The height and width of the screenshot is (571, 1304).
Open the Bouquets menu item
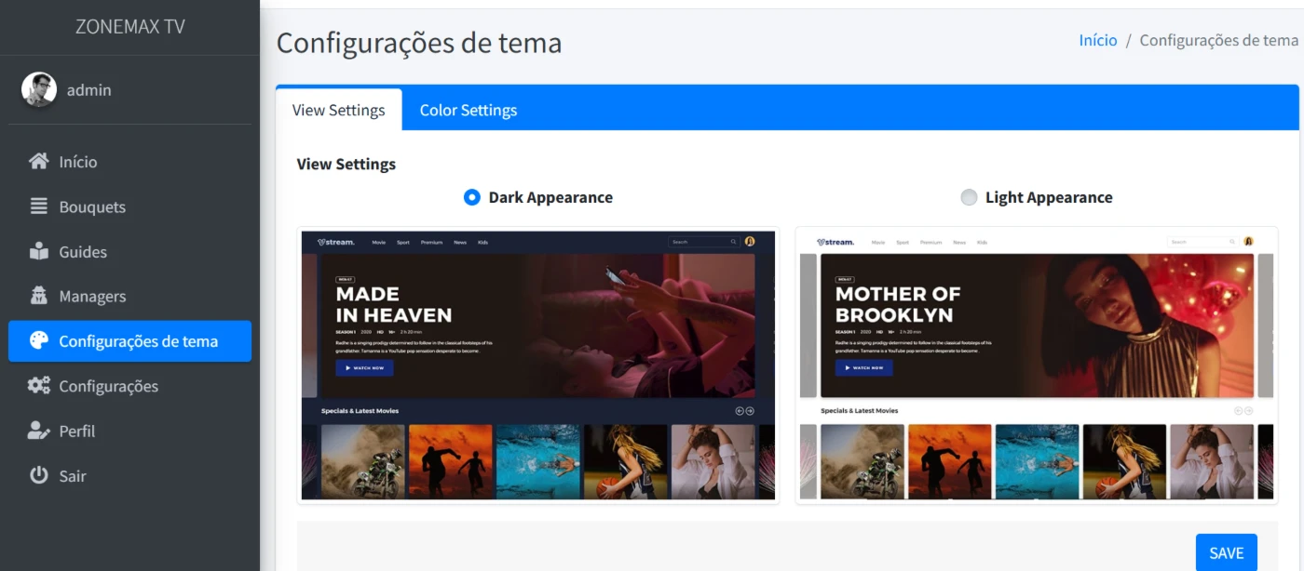coord(92,206)
